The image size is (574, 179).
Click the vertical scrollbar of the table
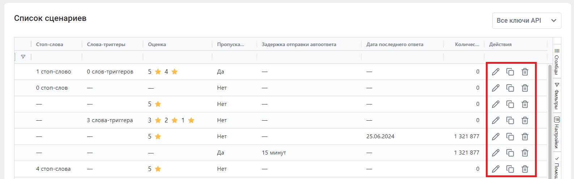550,121
